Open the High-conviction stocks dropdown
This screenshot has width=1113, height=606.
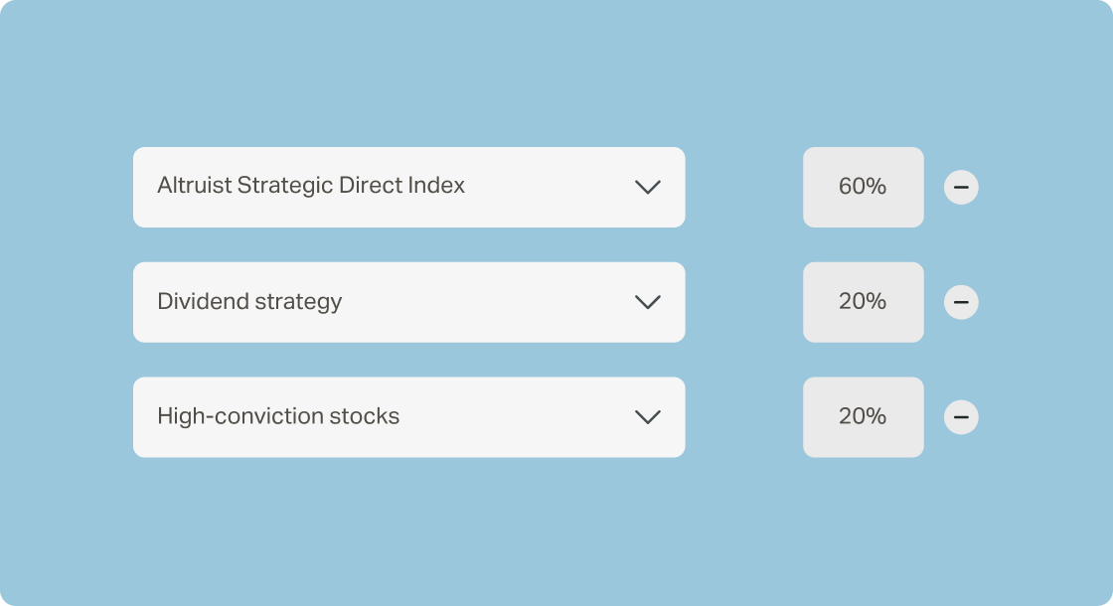[408, 417]
